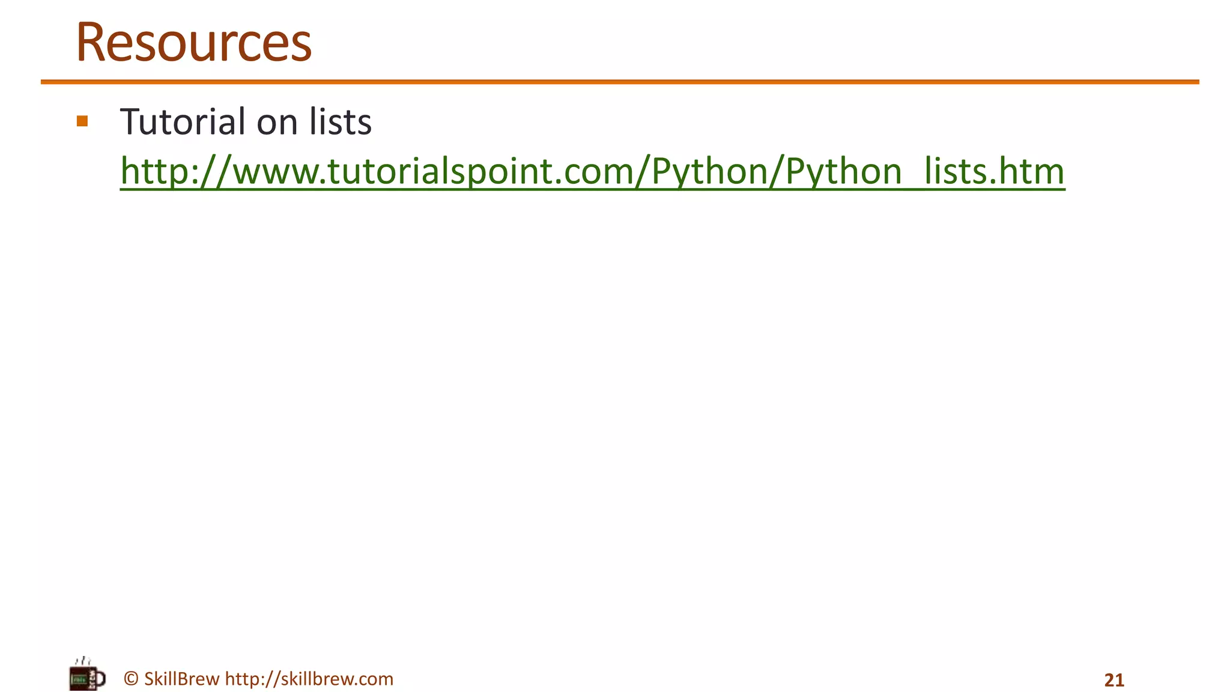
Task: Click the word on in bullet text
Action: pos(277,123)
